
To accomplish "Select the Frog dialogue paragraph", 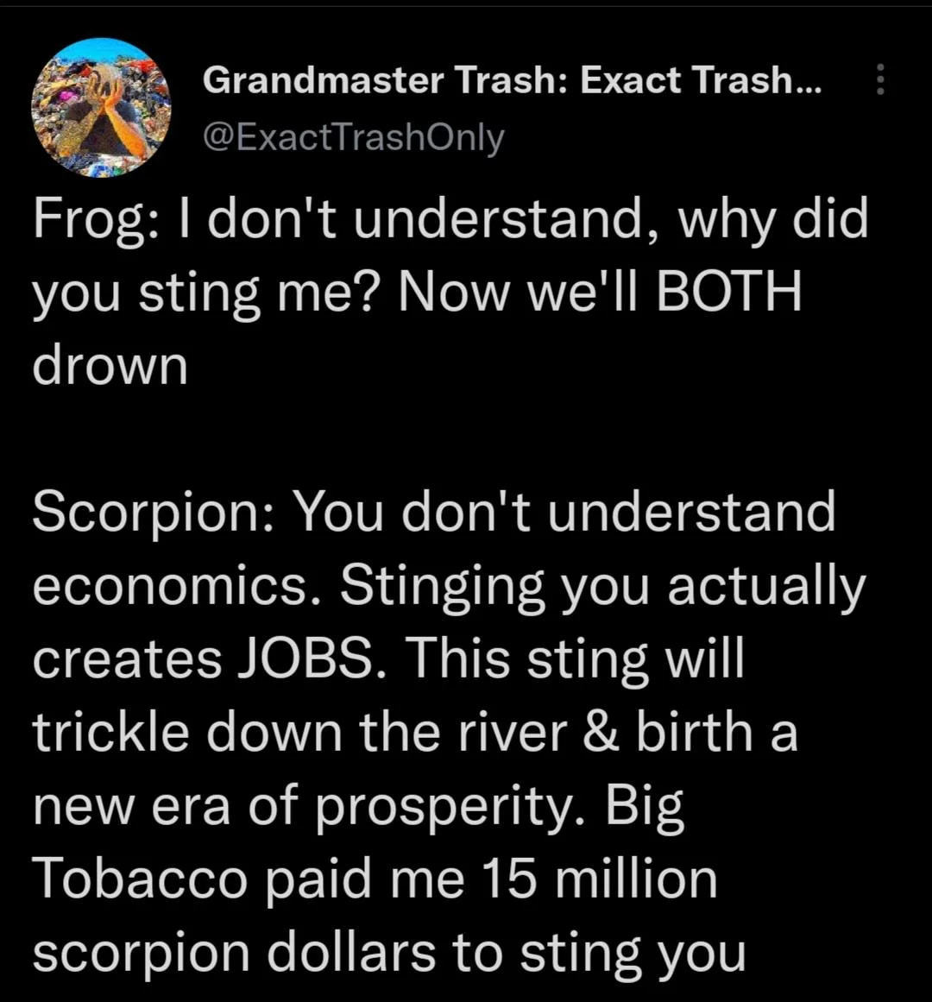I will 450,292.
